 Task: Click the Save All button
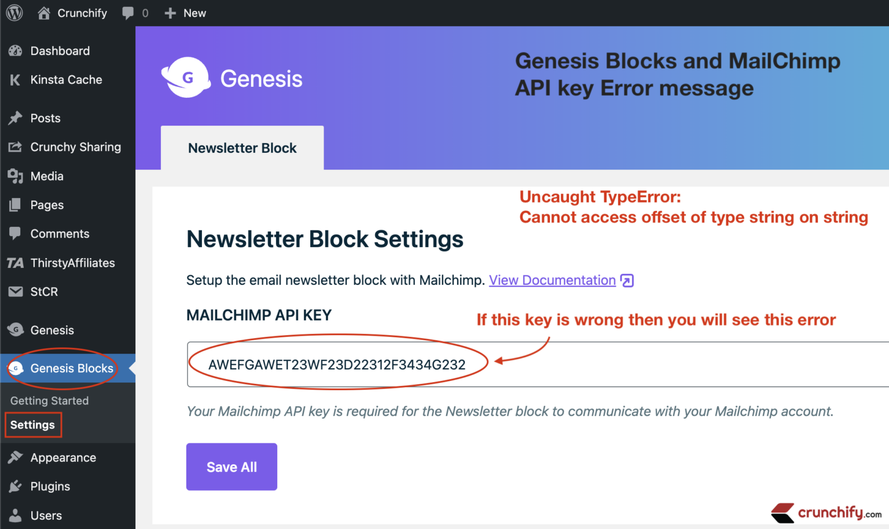232,466
